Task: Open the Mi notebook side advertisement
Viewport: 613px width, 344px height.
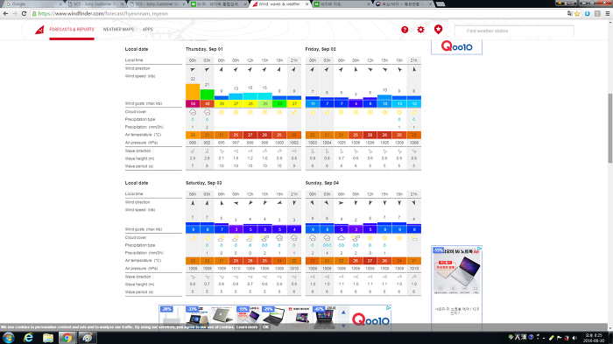Action: point(456,288)
